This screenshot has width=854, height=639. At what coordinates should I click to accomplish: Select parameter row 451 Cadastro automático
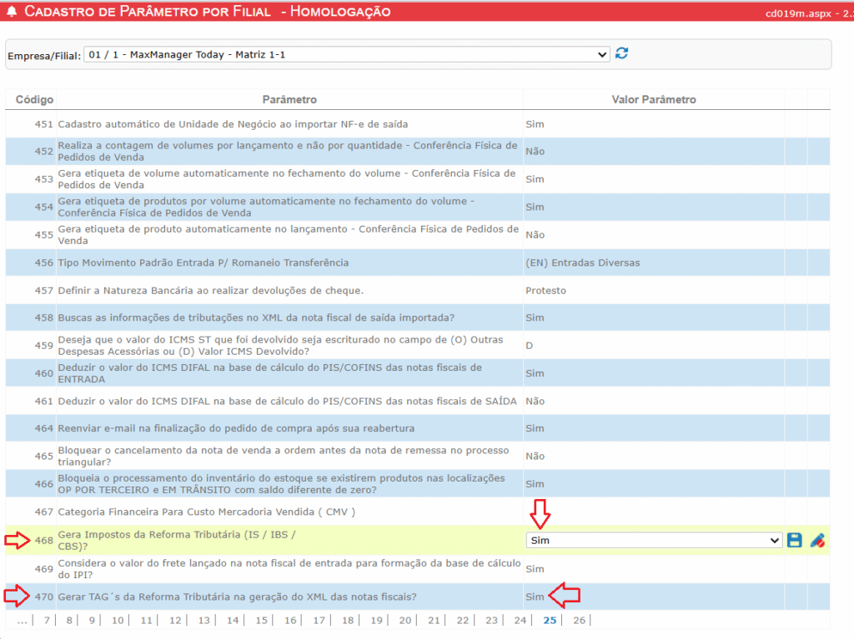click(x=233, y=124)
